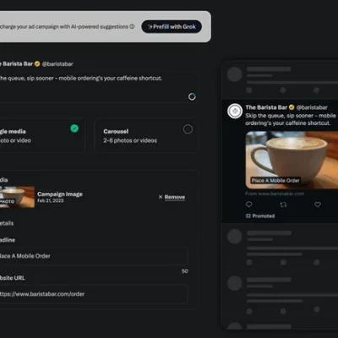Click the verified badge in preview post

point(292,107)
